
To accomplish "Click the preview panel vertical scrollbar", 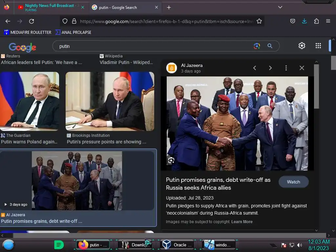I will tap(316, 86).
